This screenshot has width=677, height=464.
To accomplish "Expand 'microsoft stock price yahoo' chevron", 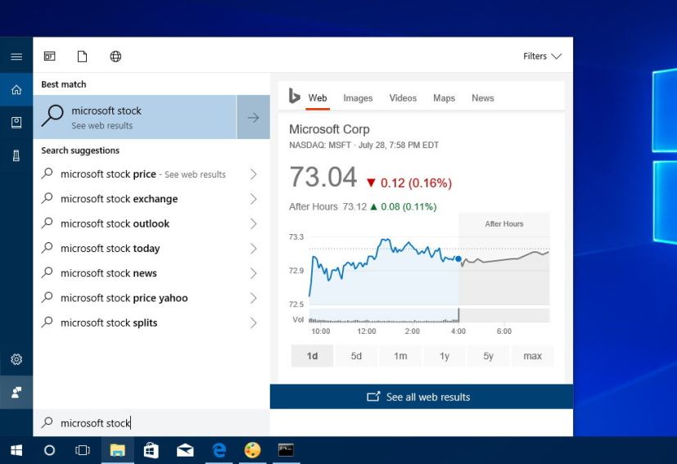I will tap(254, 298).
